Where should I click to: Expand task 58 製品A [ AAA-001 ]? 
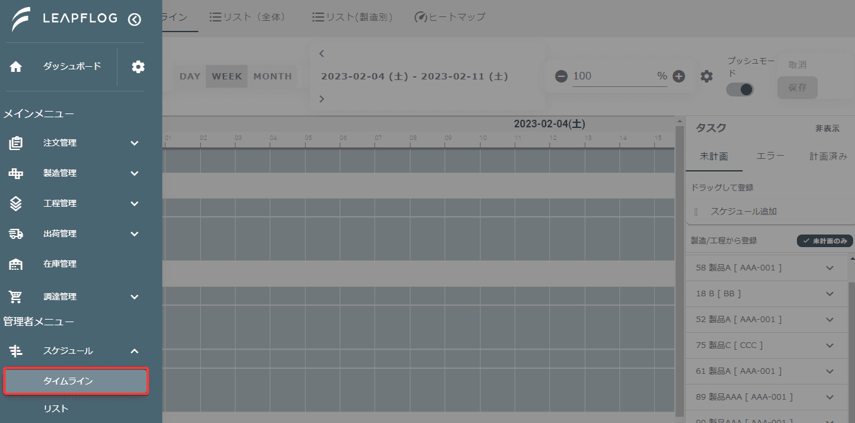click(830, 268)
